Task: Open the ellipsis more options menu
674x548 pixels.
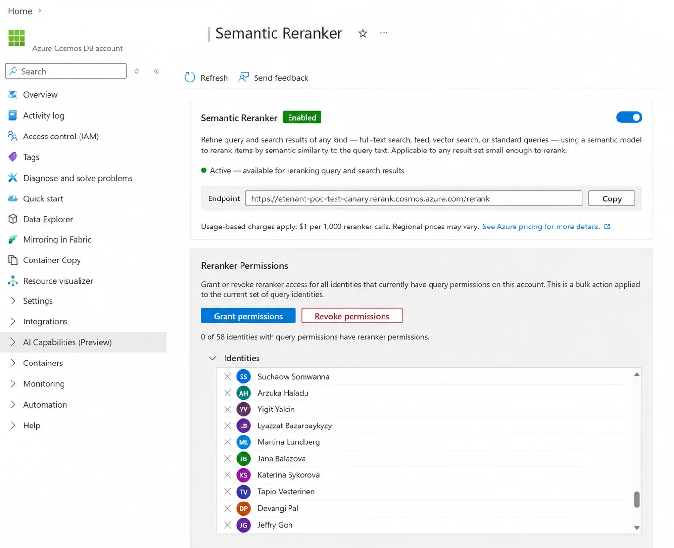Action: (384, 33)
